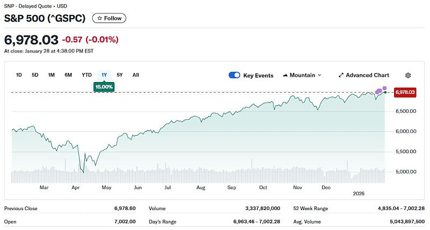Choose the 6M chart range
This screenshot has width=430, height=230.
tap(68, 75)
